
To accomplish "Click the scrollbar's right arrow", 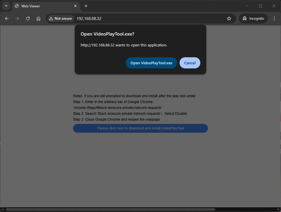I will [278, 209].
